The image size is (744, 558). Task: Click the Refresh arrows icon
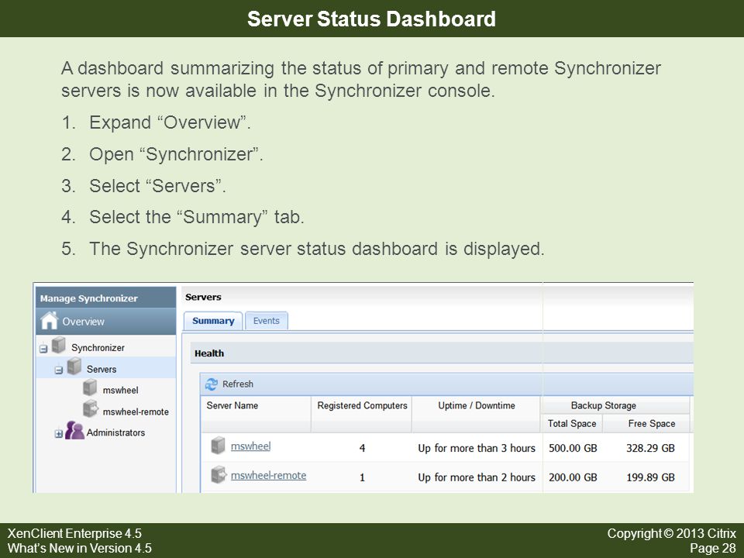[211, 384]
